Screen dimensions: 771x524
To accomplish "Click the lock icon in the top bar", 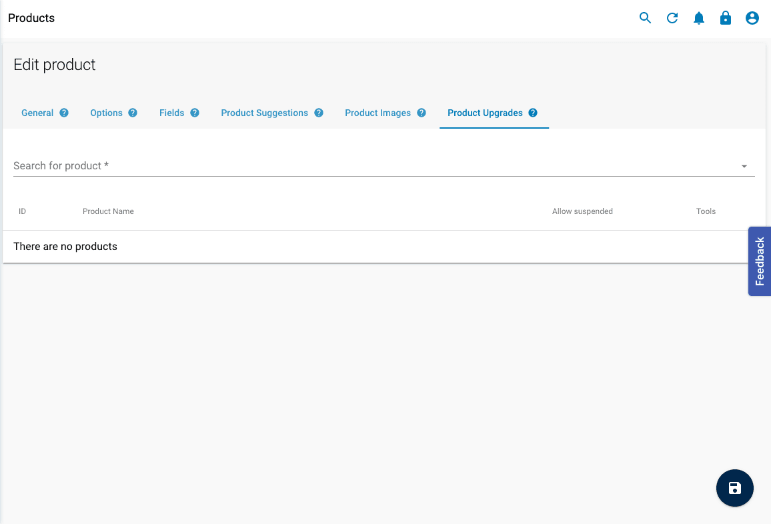I will coord(725,18).
